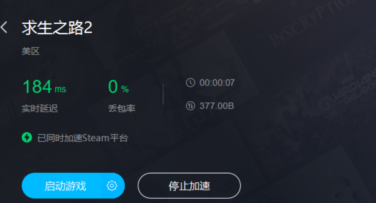Image resolution: width=376 pixels, height=203 pixels.
Task: Click the 184 ms latency value
Action: click(x=44, y=87)
